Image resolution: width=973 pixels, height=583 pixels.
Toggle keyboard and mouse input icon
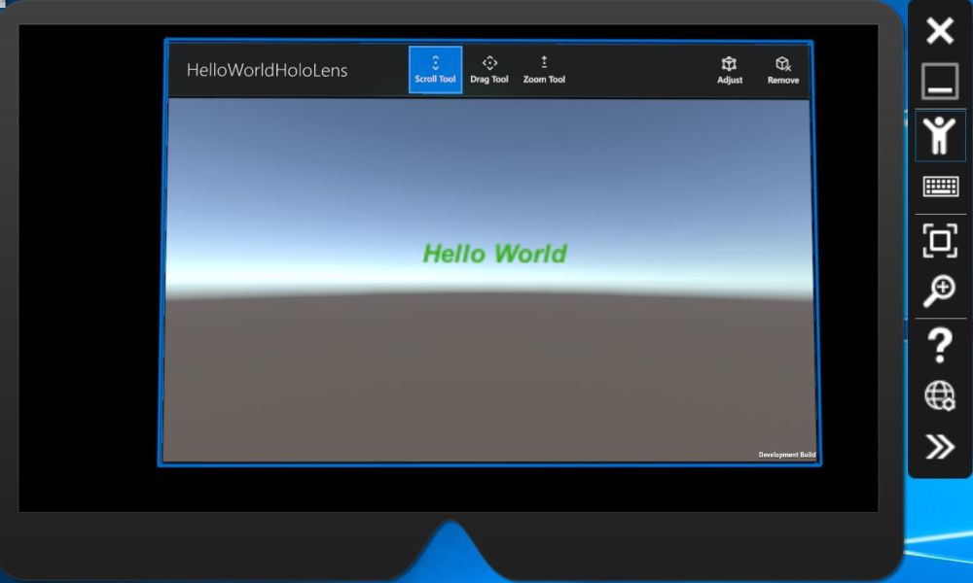click(940, 187)
